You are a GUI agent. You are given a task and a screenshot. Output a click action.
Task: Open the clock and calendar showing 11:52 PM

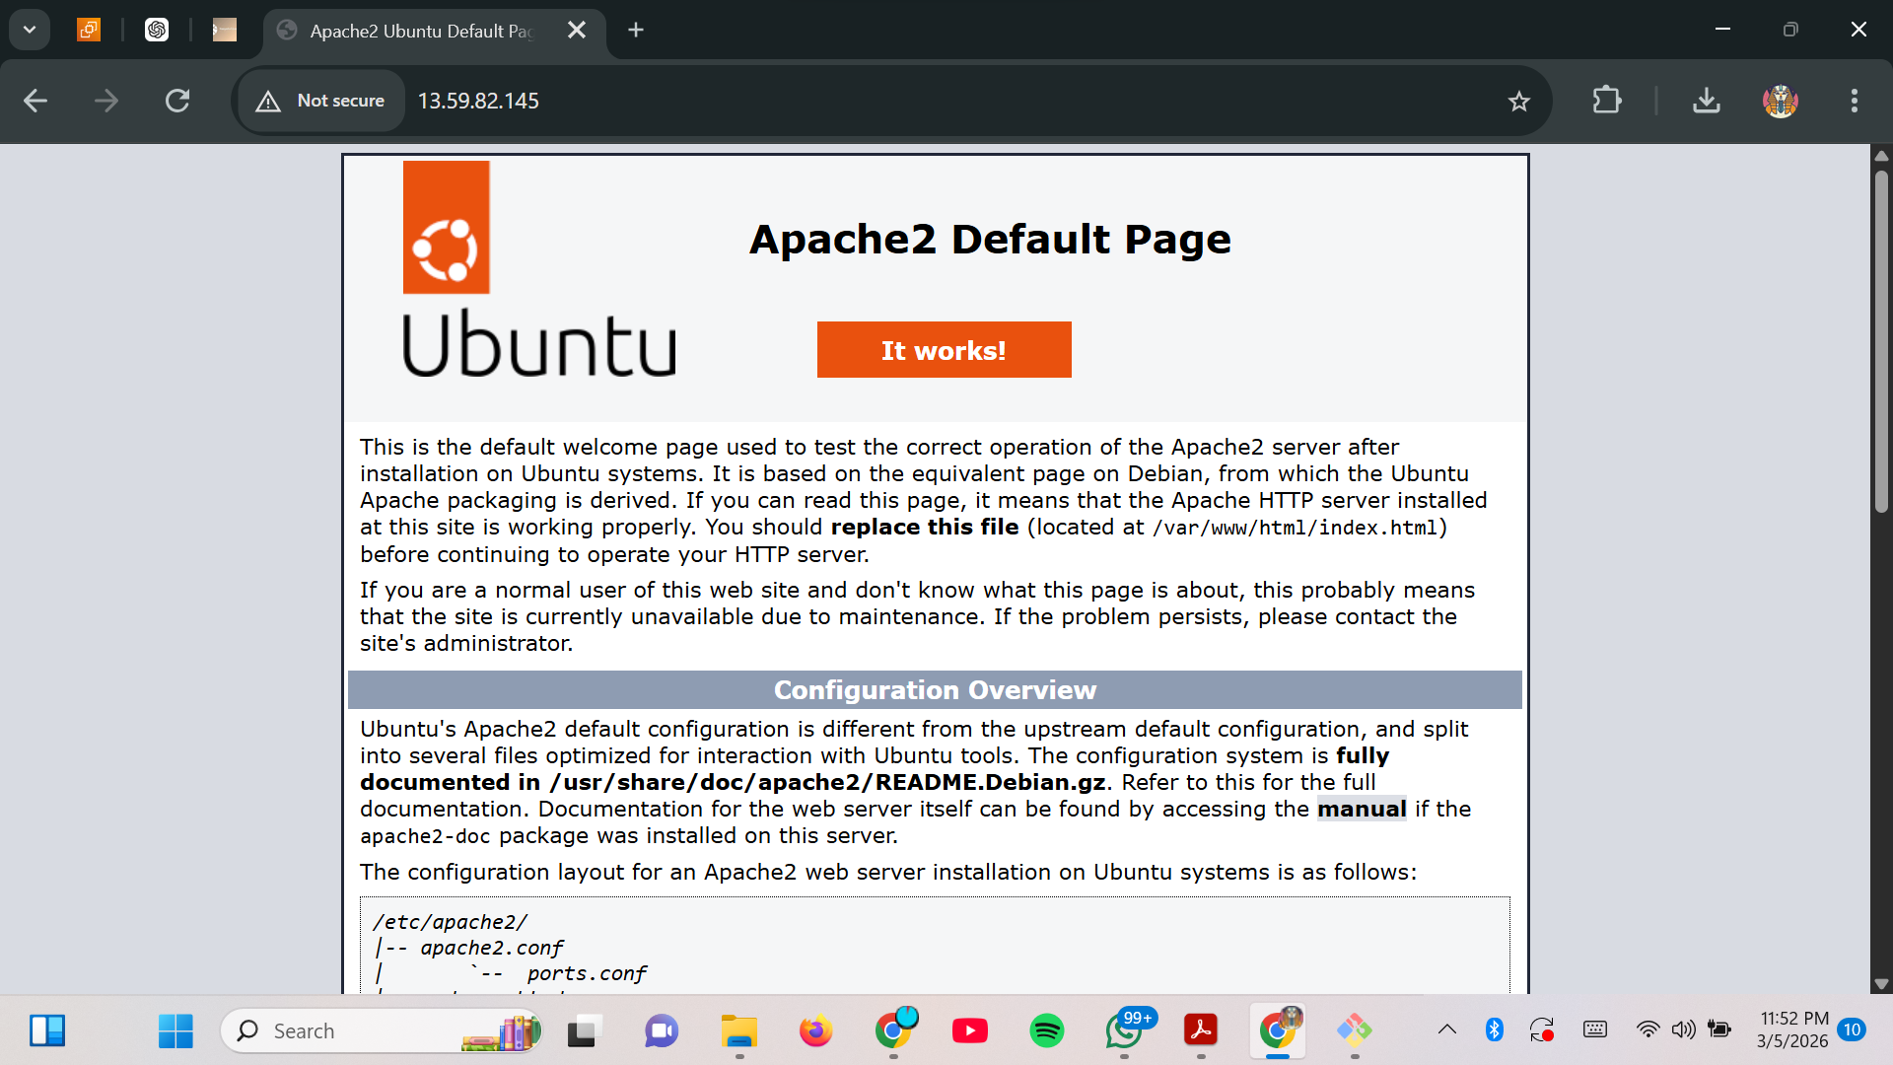pos(1793,1030)
